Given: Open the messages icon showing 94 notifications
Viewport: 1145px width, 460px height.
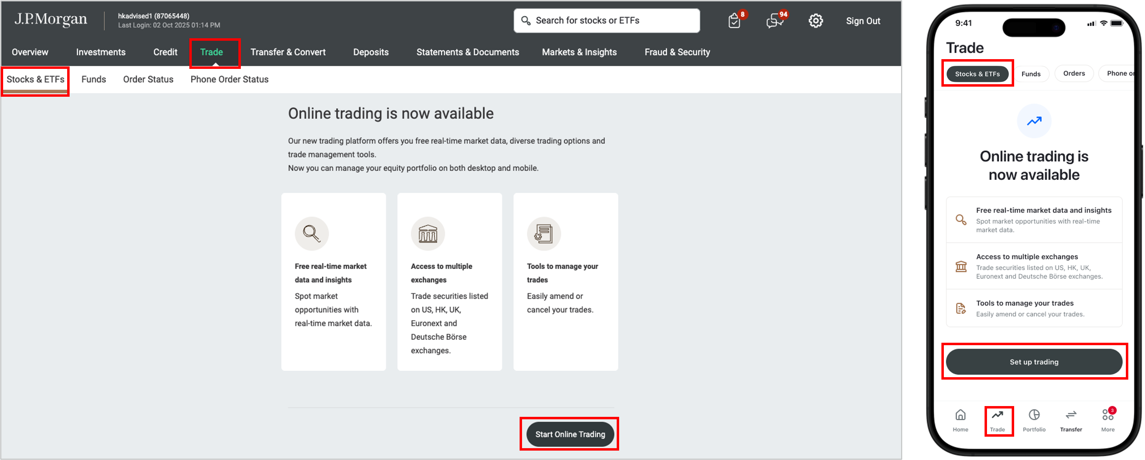Looking at the screenshot, I should (x=775, y=21).
